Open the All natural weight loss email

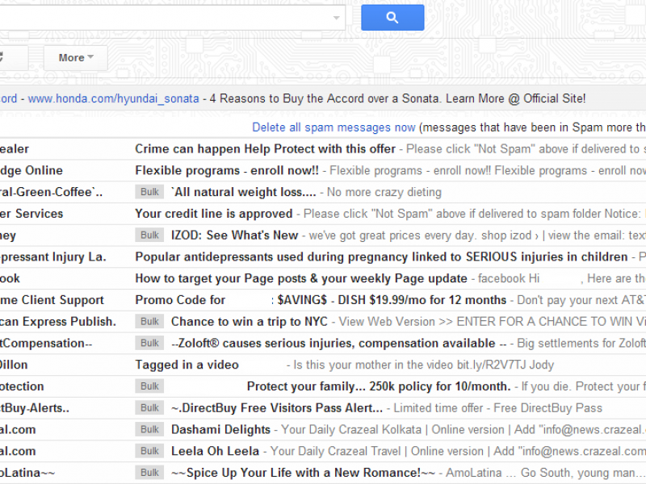tap(244, 192)
